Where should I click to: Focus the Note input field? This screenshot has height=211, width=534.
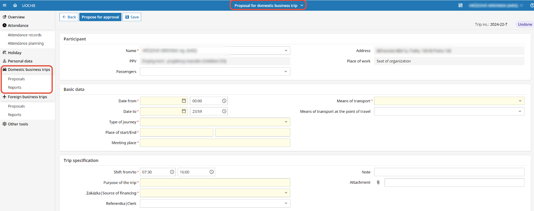(x=449, y=172)
